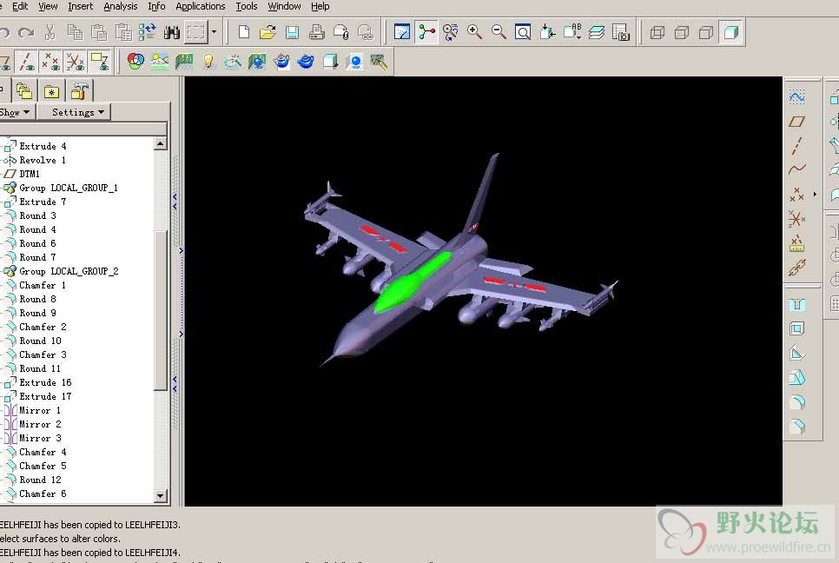The height and width of the screenshot is (563, 839).
Task: Click the Refit to screen icon
Action: pyautogui.click(x=523, y=32)
